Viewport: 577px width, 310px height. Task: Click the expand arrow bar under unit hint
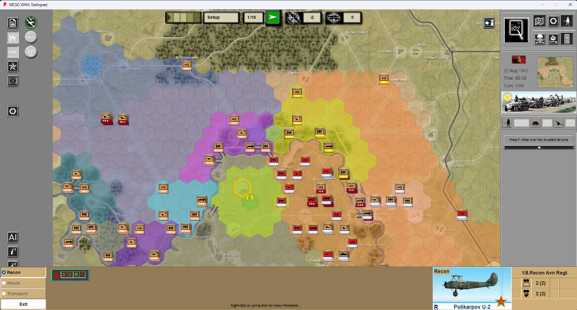click(539, 147)
